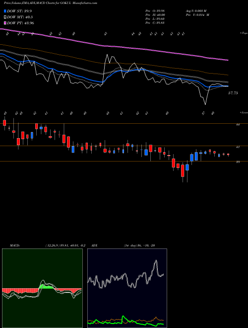This screenshot has height=328, width=248.
Task: Click the MACD (12,26,9) values text
Action: [65, 246]
